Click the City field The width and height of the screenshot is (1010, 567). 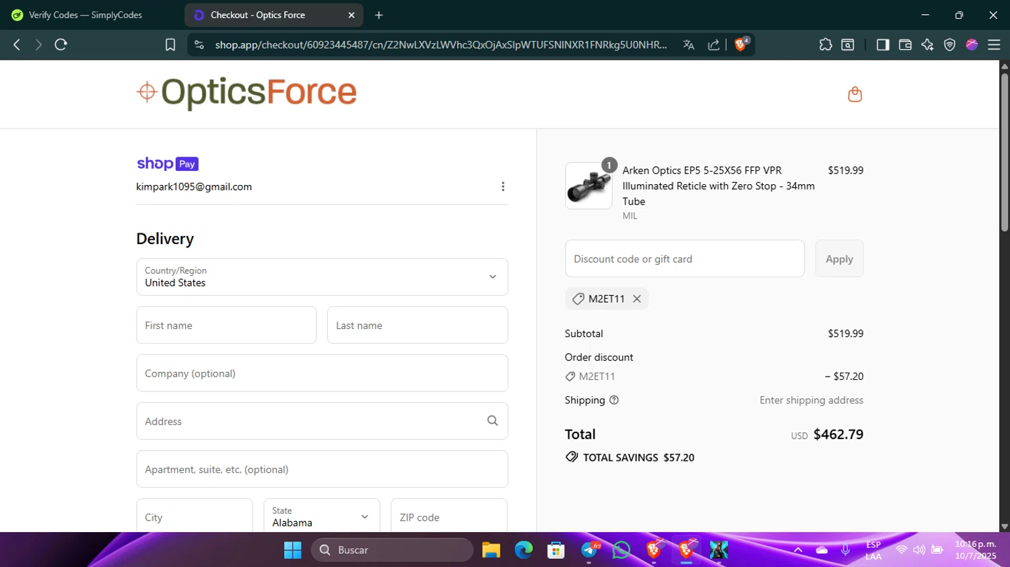[195, 517]
